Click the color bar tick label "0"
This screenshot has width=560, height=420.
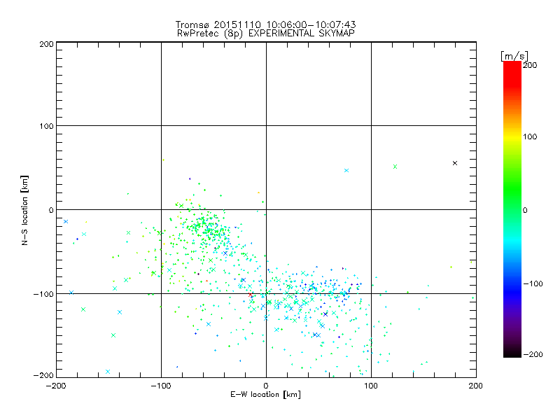[525, 210]
